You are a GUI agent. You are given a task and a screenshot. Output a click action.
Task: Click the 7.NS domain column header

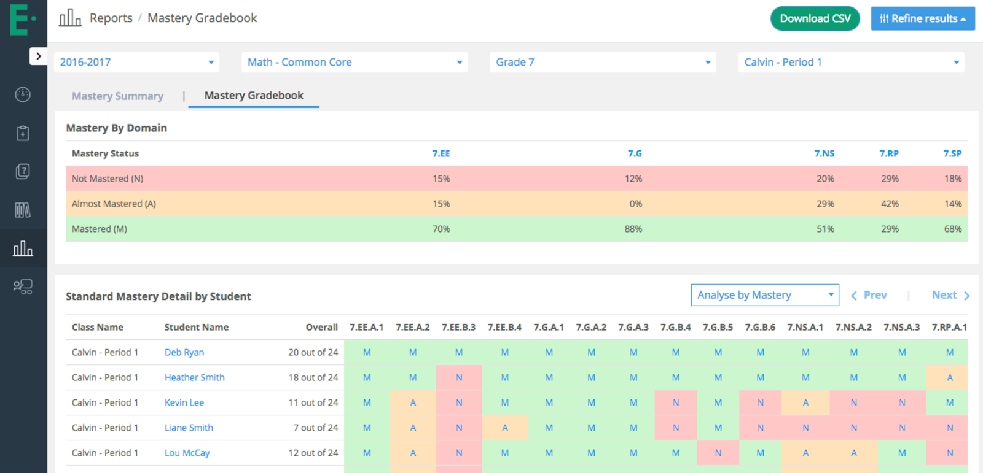[824, 153]
